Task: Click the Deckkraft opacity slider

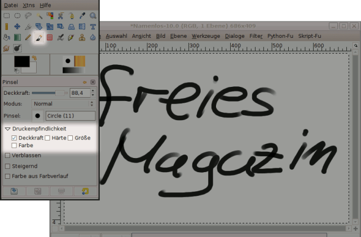Action: coord(50,93)
